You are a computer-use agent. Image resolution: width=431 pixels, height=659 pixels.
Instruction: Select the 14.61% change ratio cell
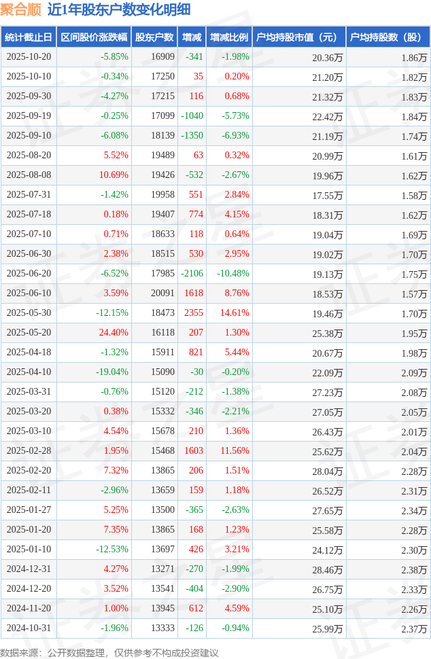(235, 313)
